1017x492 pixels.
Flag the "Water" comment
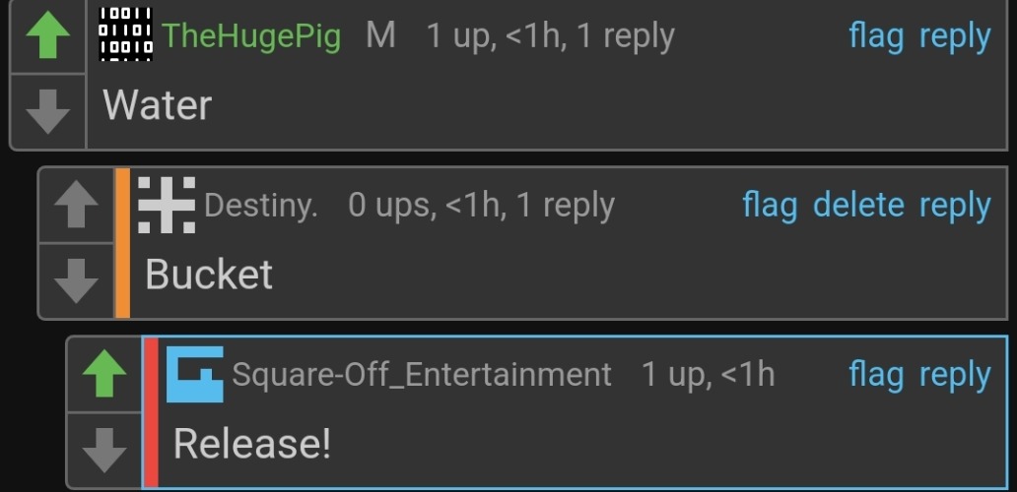876,35
